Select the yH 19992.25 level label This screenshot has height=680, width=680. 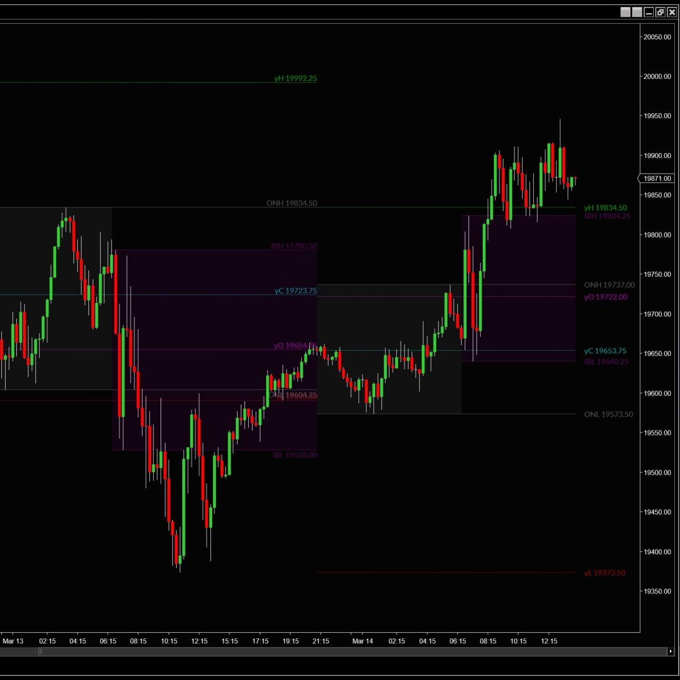(x=295, y=78)
